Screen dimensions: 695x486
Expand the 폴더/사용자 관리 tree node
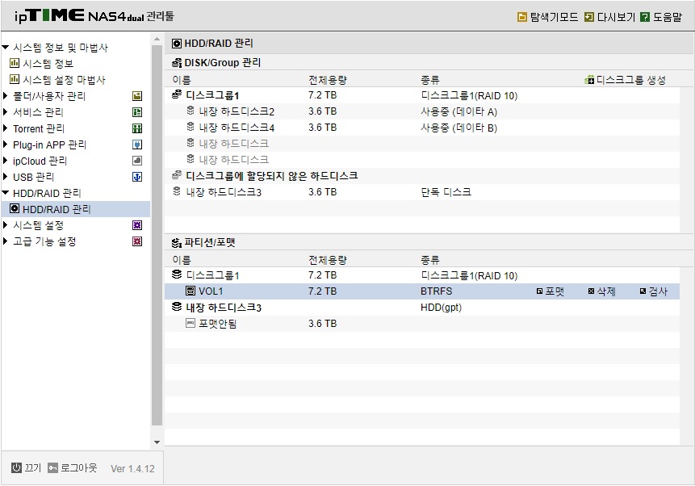click(6, 96)
